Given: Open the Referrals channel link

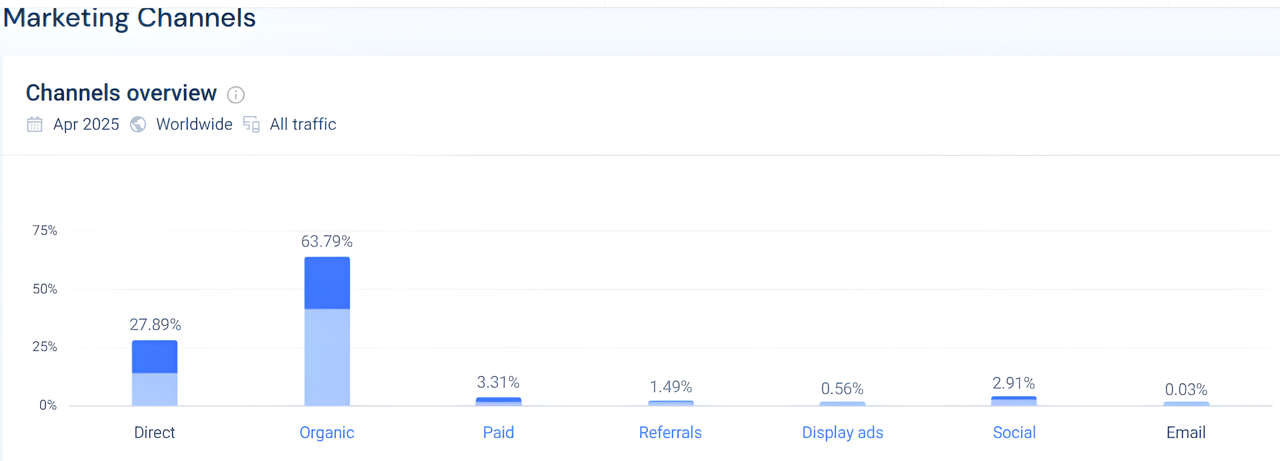Looking at the screenshot, I should tap(670, 432).
